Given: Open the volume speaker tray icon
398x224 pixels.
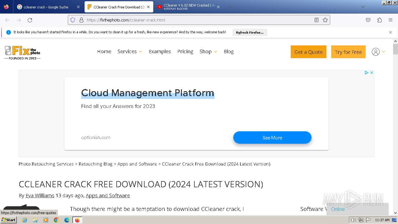Looking at the screenshot, I should (354, 220).
